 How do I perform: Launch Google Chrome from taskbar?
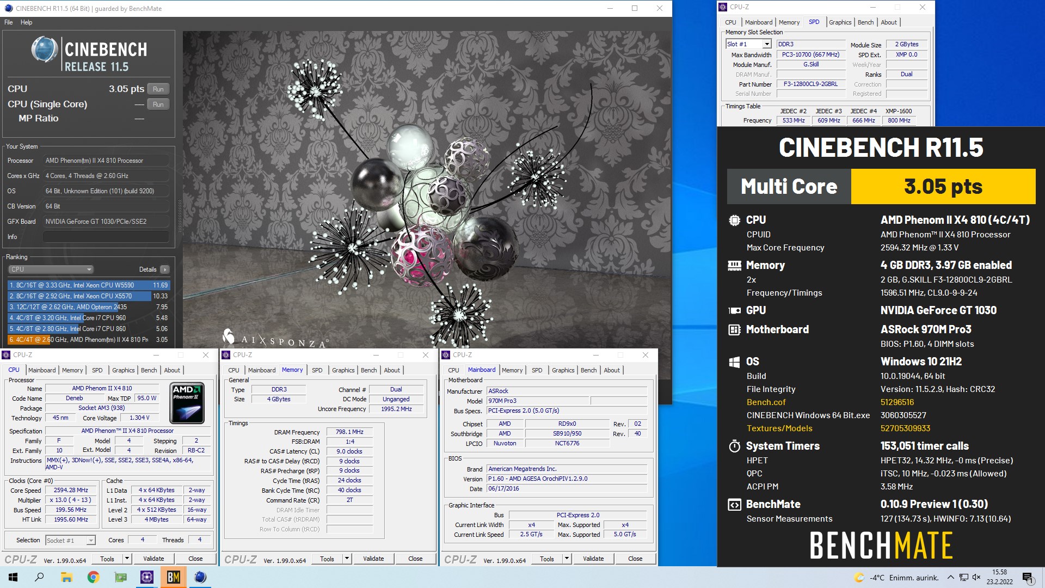coord(93,577)
